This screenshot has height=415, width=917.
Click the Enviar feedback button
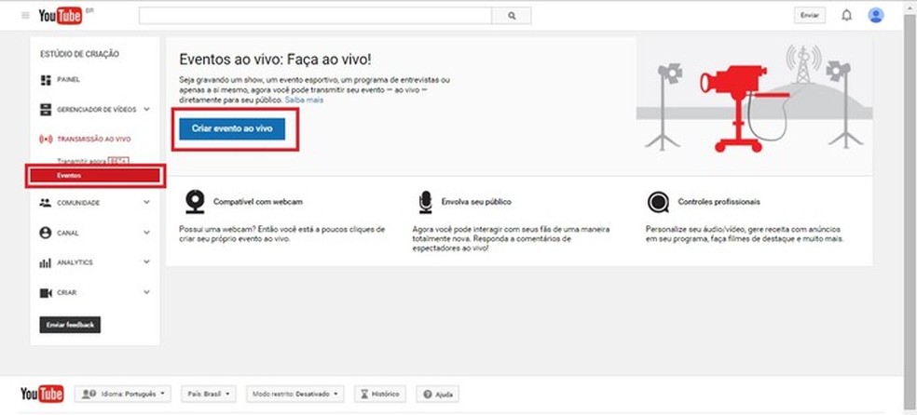click(70, 325)
